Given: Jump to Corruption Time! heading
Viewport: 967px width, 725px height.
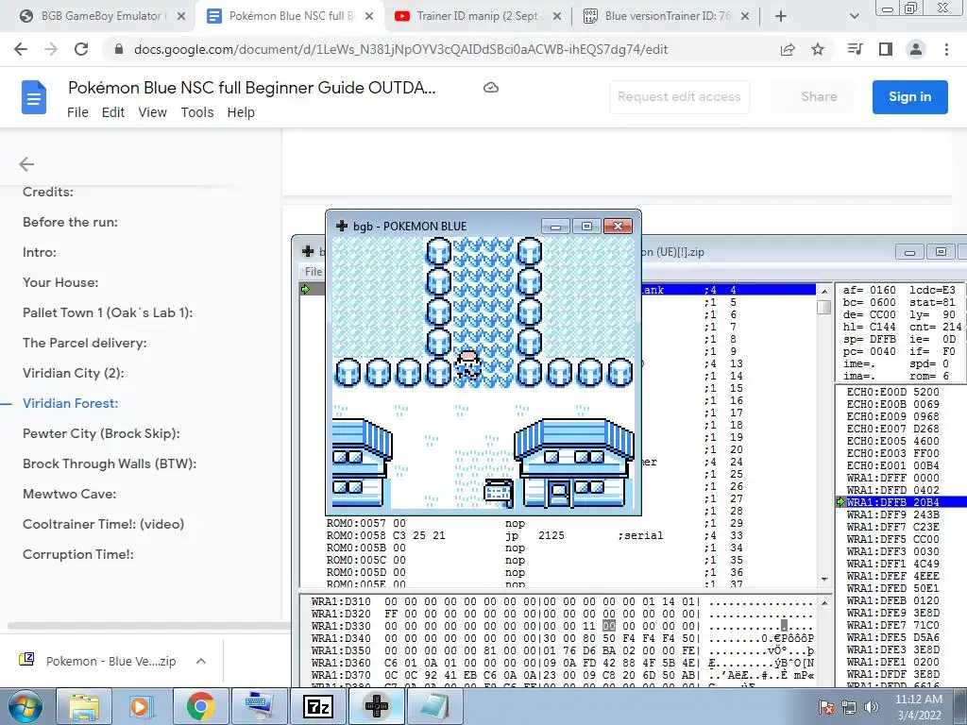Looking at the screenshot, I should [x=78, y=554].
